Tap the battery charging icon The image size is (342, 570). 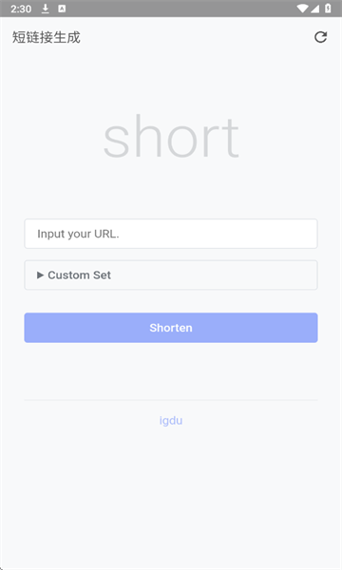tap(328, 9)
